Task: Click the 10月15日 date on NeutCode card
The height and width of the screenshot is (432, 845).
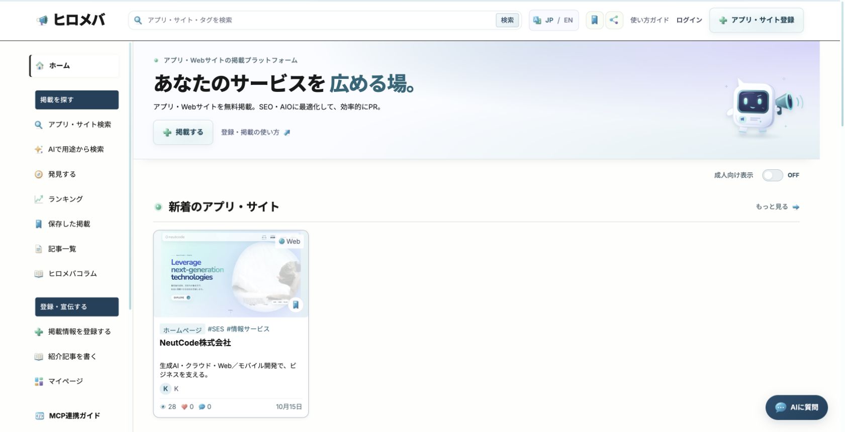Action: (289, 407)
